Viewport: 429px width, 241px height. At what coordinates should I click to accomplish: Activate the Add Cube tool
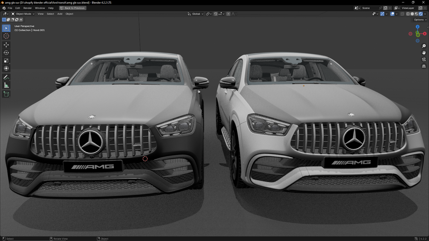click(6, 94)
